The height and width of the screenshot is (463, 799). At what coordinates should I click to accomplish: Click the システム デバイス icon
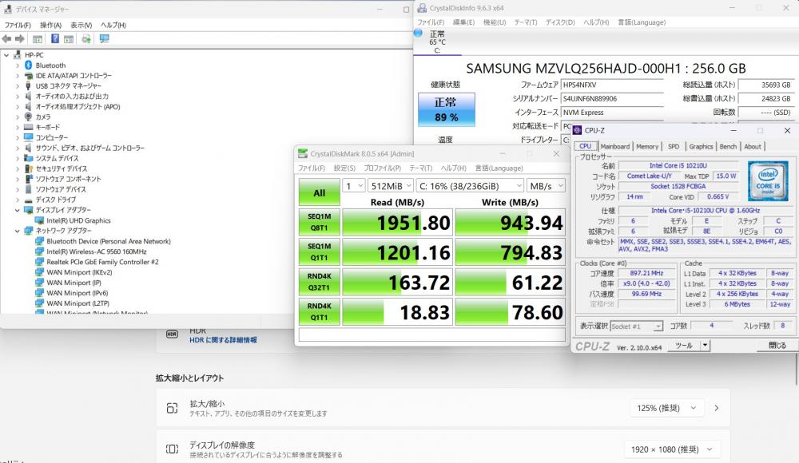(x=29, y=158)
